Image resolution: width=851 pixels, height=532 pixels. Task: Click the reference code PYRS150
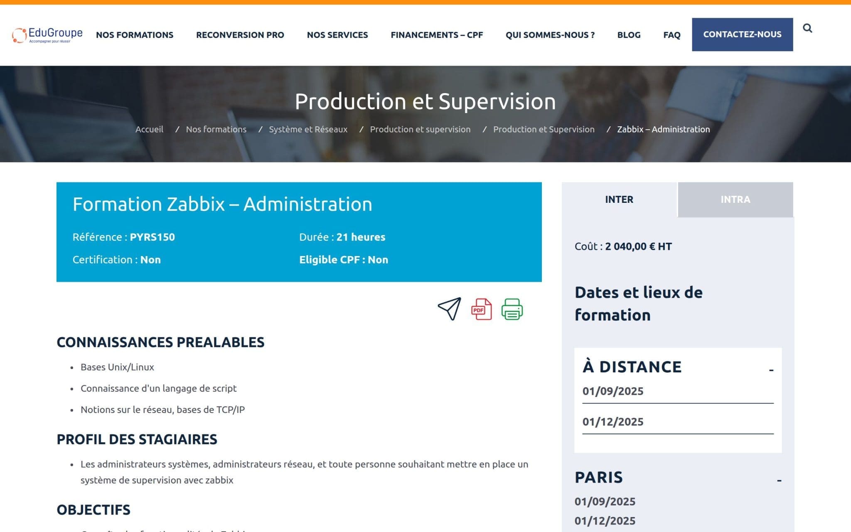coord(152,237)
